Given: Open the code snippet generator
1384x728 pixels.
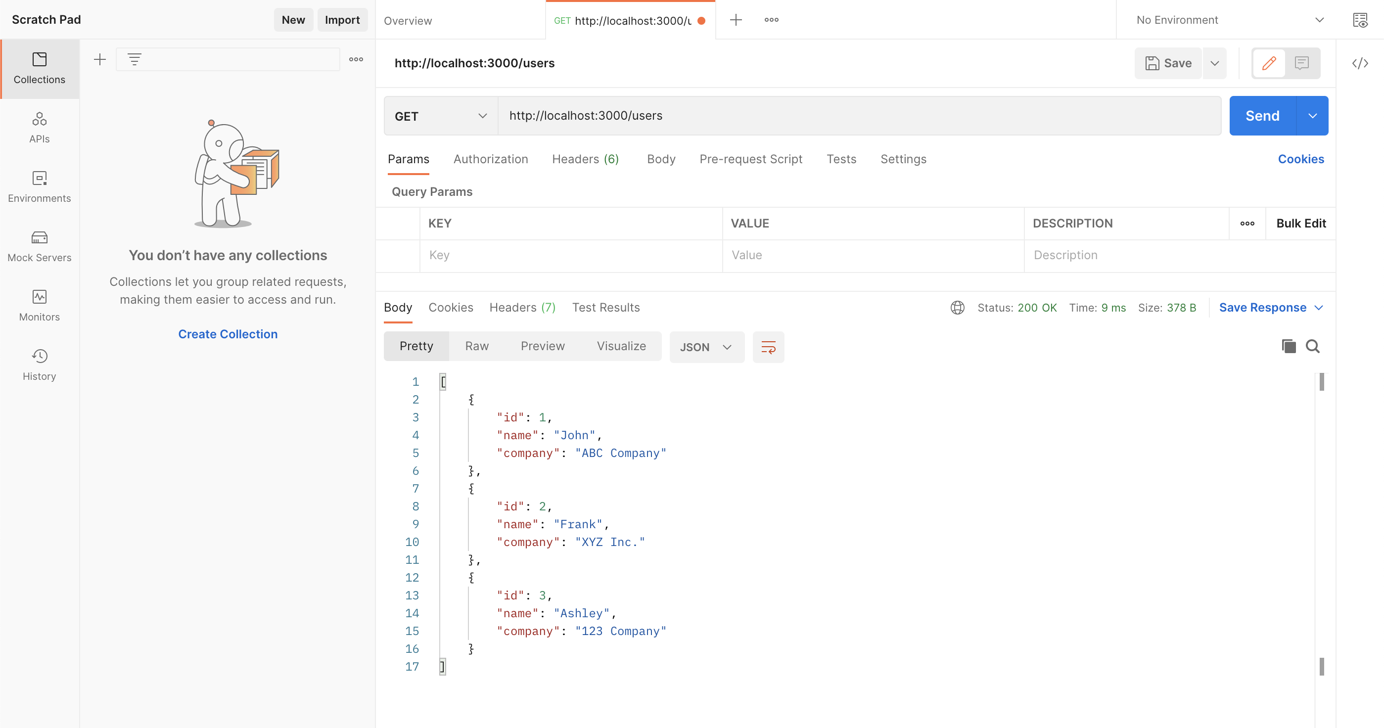Looking at the screenshot, I should click(x=1360, y=63).
